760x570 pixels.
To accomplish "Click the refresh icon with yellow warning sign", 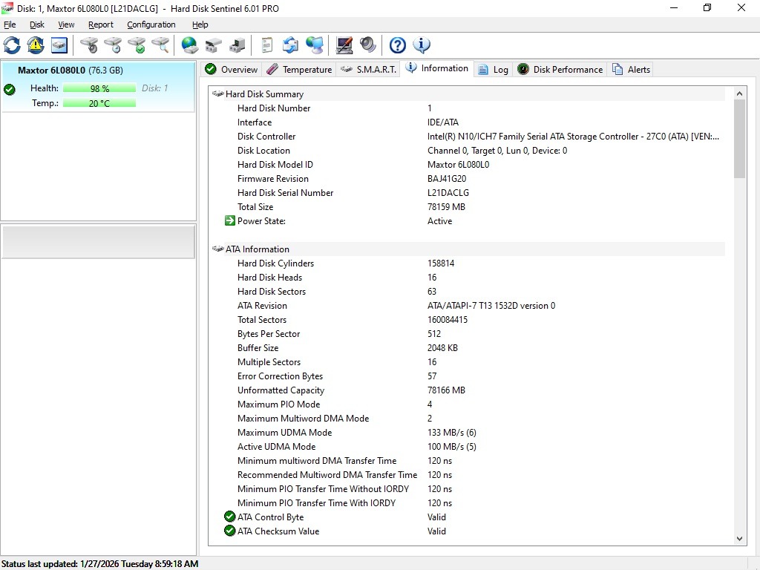I will 36,45.
